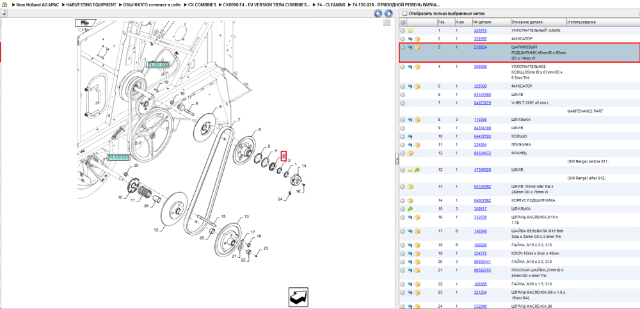The height and width of the screenshot is (309, 640).
Task: Select 'ПРУЖИНА' description text
Action: click(521, 145)
